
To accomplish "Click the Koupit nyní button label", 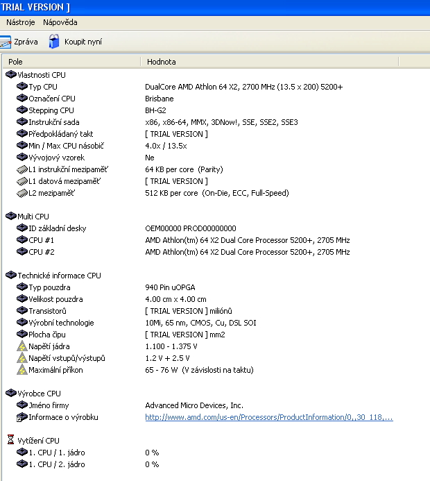I will (x=83, y=42).
